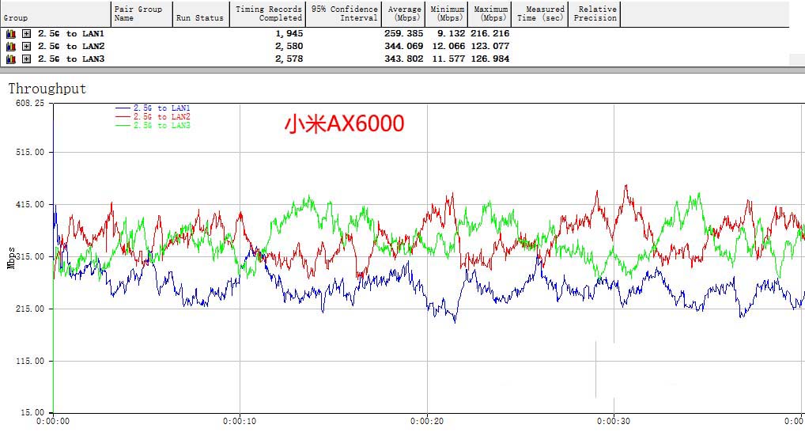This screenshot has width=805, height=432.
Task: Select the 2.5G to LAN2 row label
Action: tap(71, 46)
